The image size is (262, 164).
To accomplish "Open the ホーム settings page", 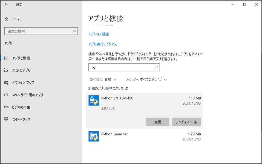I will click(16, 19).
